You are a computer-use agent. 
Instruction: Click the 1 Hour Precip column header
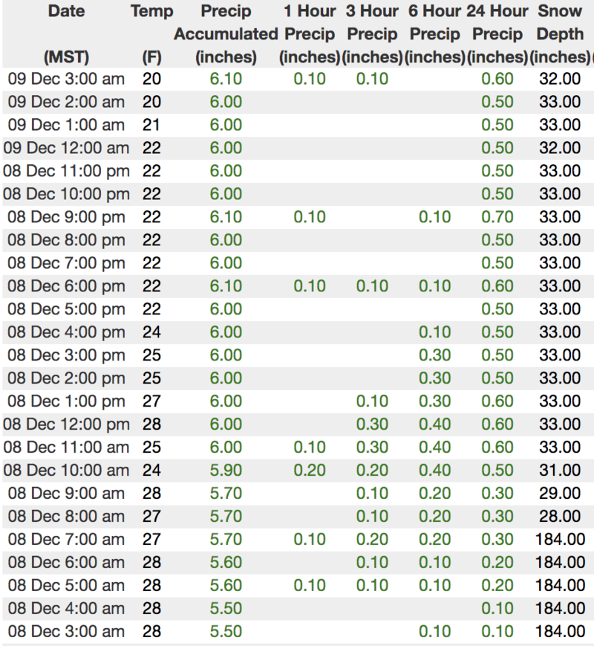click(310, 34)
